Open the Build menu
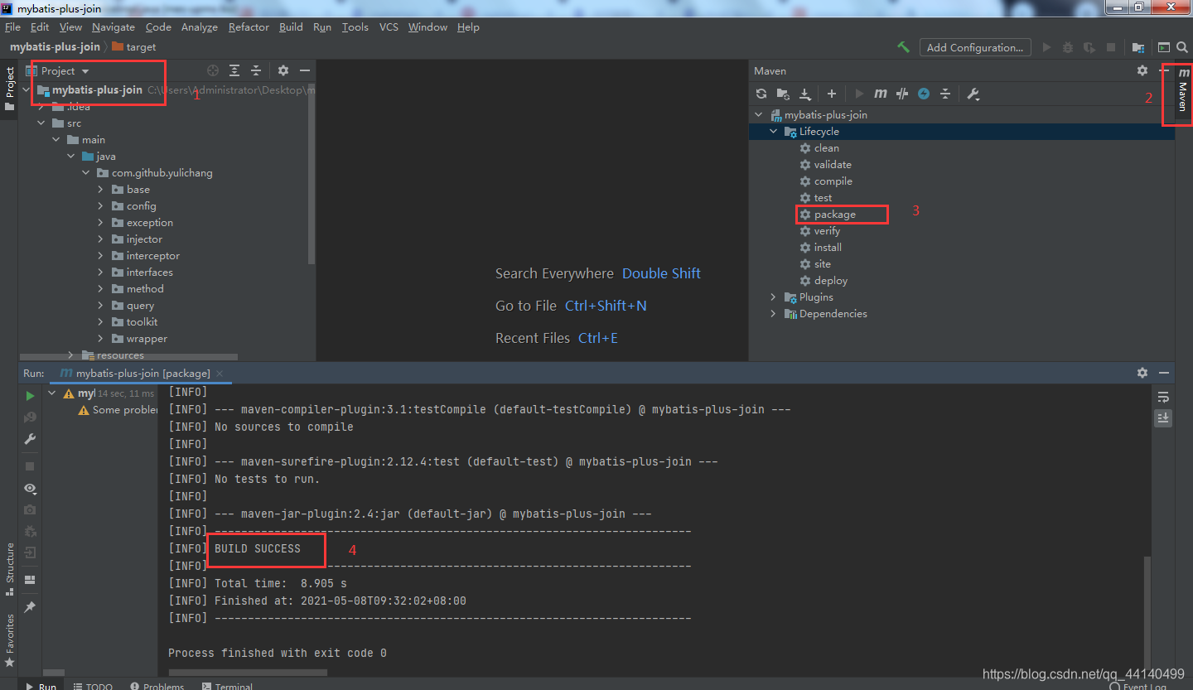The height and width of the screenshot is (690, 1193). tap(291, 27)
